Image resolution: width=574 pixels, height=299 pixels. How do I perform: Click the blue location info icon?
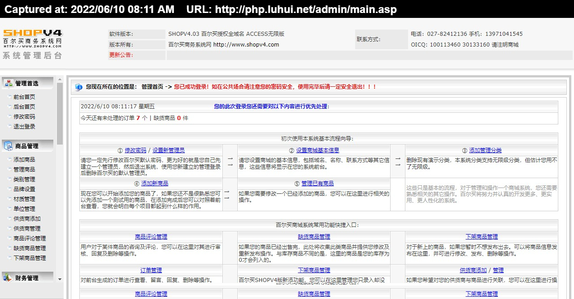pyautogui.click(x=79, y=87)
